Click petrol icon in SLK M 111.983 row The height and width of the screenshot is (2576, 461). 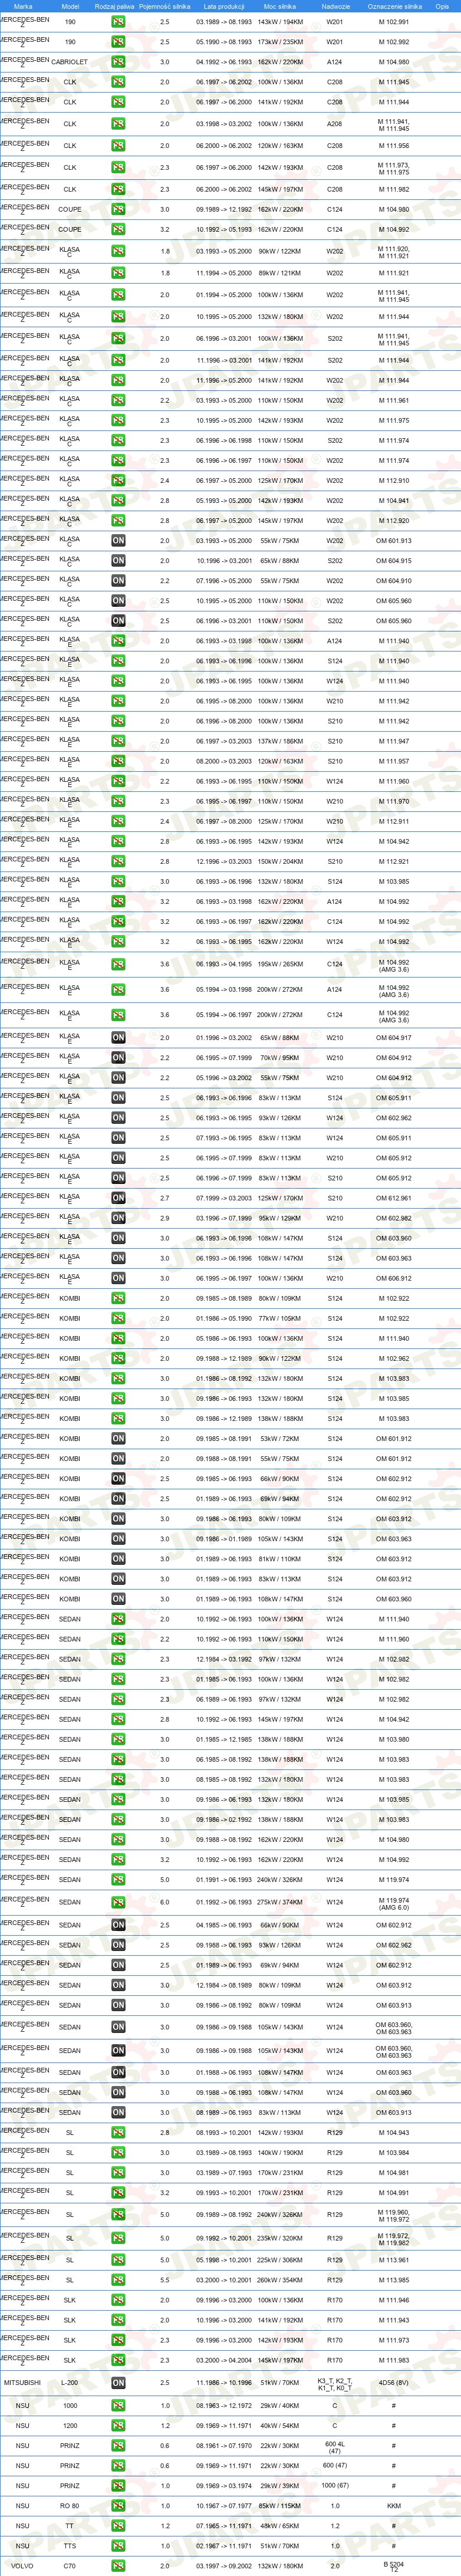click(x=118, y=2360)
